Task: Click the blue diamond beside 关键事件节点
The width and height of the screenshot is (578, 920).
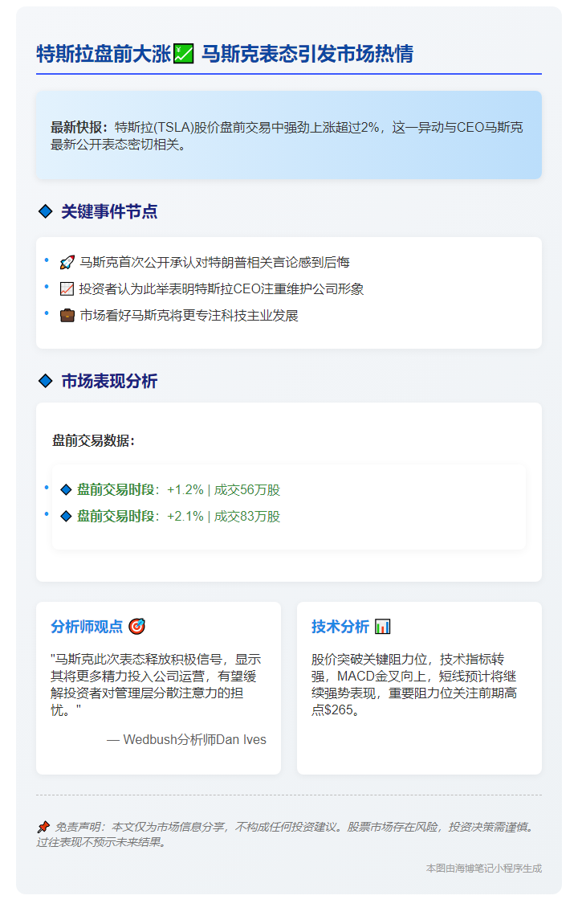Action: click(x=45, y=211)
